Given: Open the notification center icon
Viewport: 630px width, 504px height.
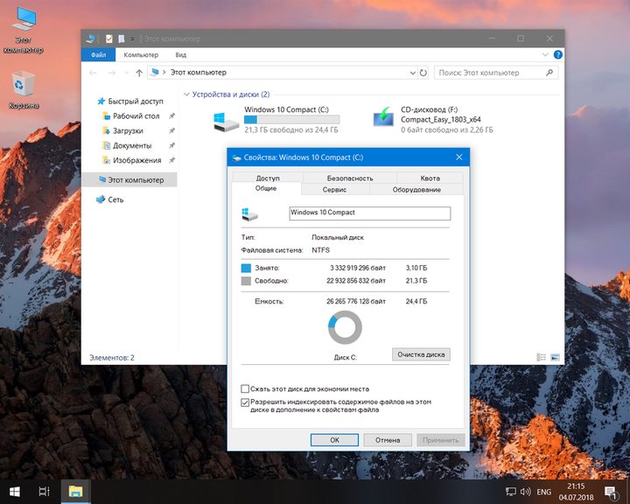Looking at the screenshot, I should pos(611,493).
